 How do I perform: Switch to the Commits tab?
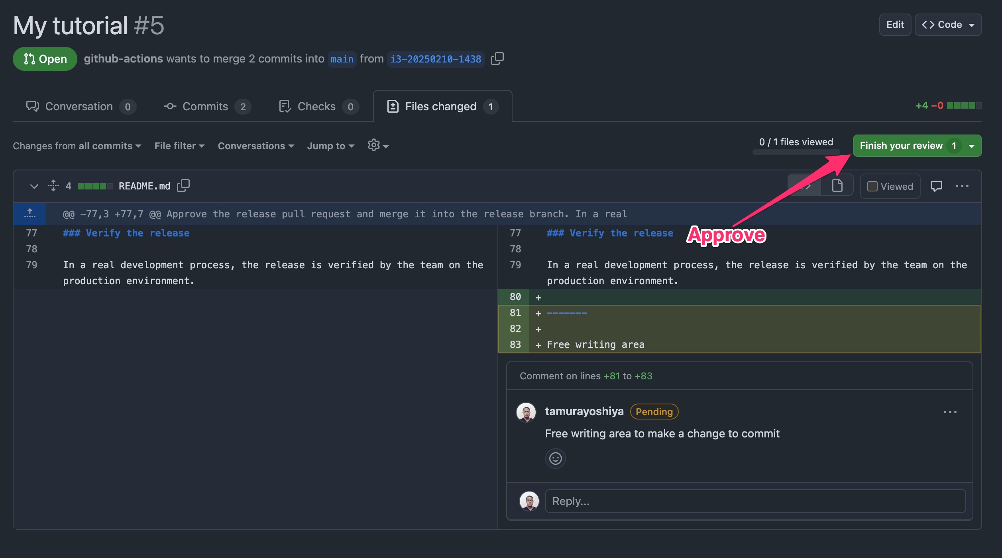pos(207,106)
